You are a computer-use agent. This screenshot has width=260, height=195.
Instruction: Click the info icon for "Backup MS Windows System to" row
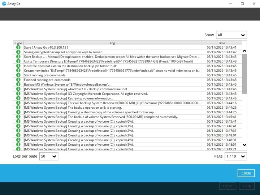click(x=18, y=85)
